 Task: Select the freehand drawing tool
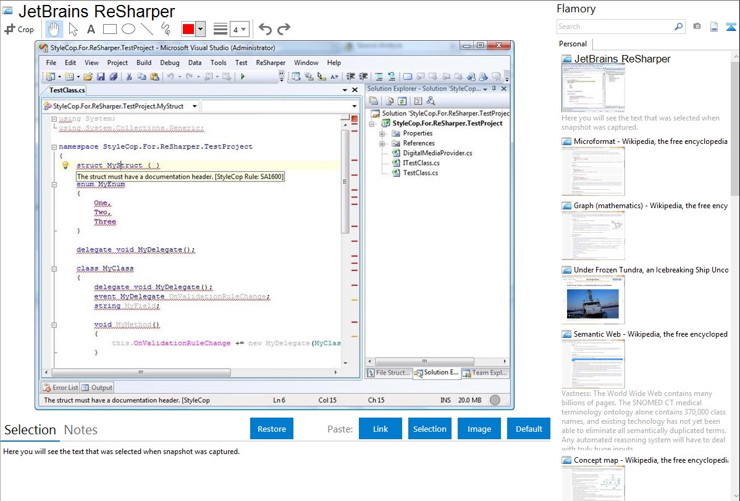click(166, 29)
